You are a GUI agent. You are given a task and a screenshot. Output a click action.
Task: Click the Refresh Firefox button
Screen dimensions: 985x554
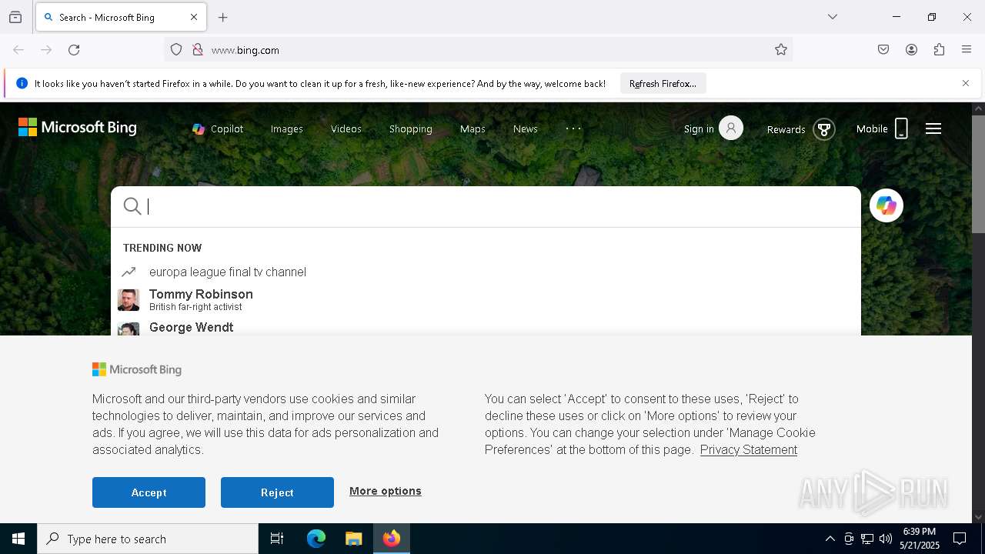pyautogui.click(x=663, y=83)
